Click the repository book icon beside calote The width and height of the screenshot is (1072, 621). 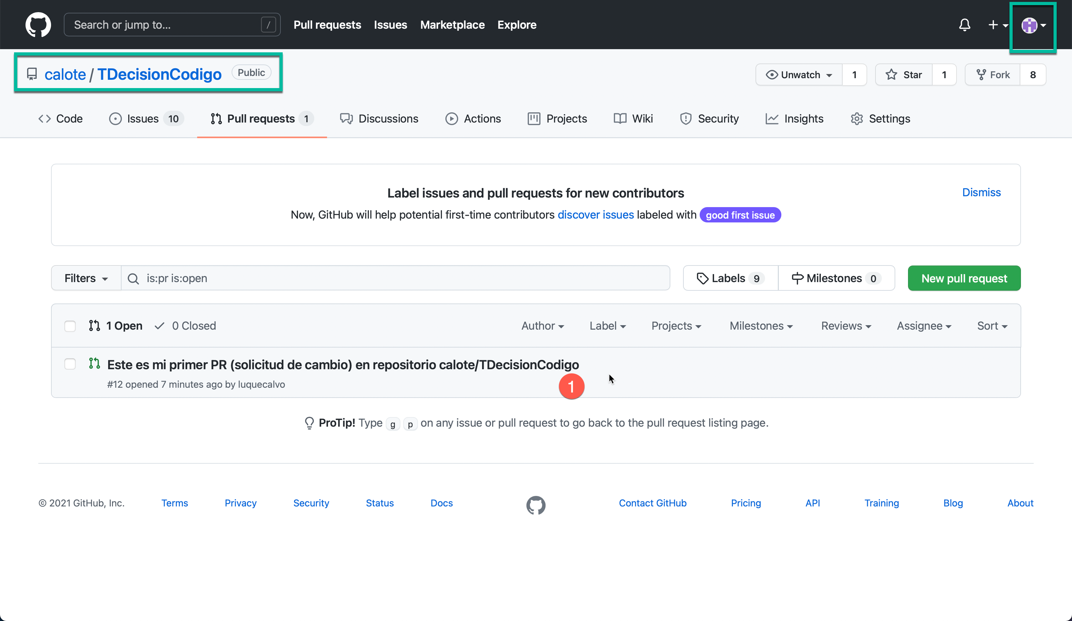32,74
